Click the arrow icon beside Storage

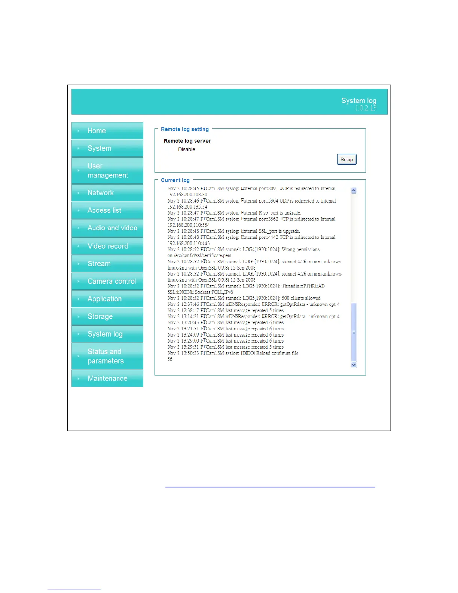pyautogui.click(x=78, y=317)
